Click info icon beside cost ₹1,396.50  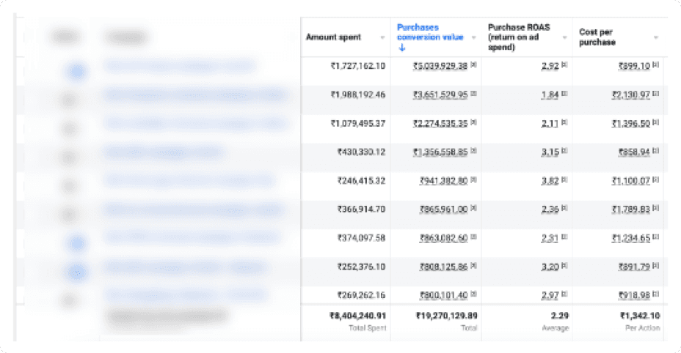pyautogui.click(x=656, y=122)
